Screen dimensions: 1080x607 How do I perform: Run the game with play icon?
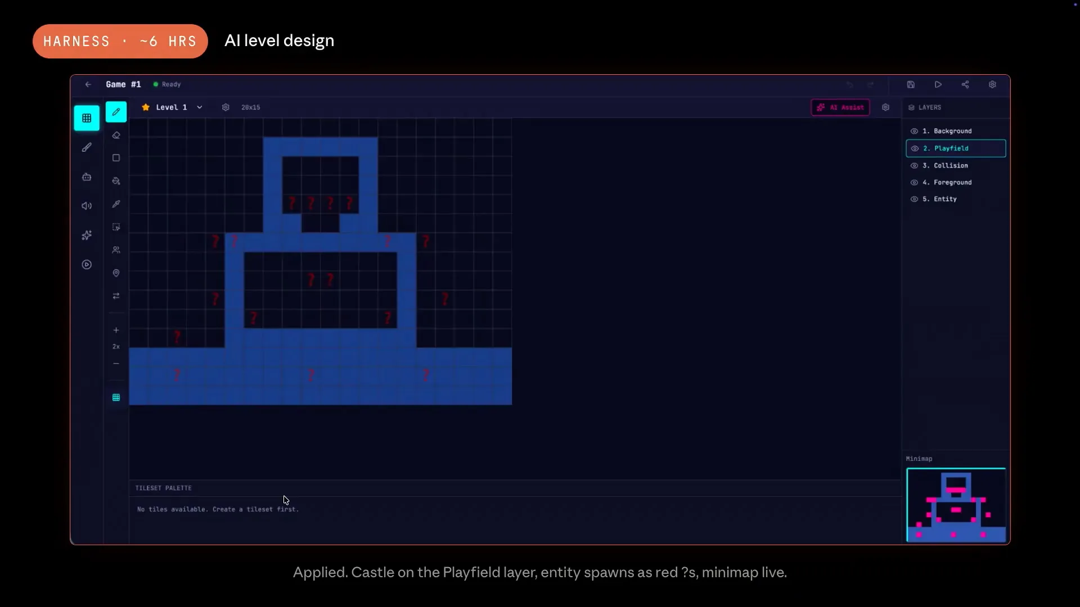point(938,84)
